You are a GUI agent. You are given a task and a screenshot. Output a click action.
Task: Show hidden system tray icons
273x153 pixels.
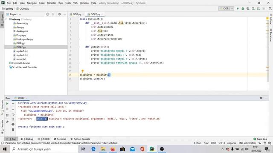[223, 149]
